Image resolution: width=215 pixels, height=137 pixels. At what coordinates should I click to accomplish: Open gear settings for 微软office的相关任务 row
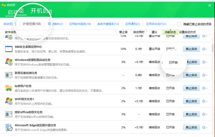coord(205,114)
